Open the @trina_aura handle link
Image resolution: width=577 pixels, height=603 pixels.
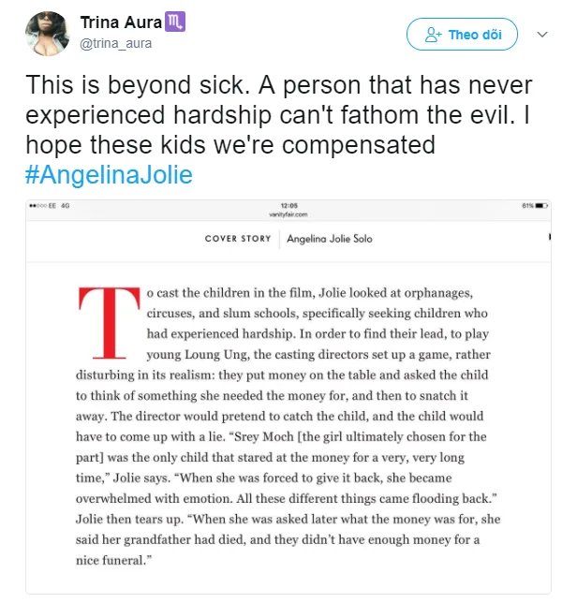coord(115,43)
